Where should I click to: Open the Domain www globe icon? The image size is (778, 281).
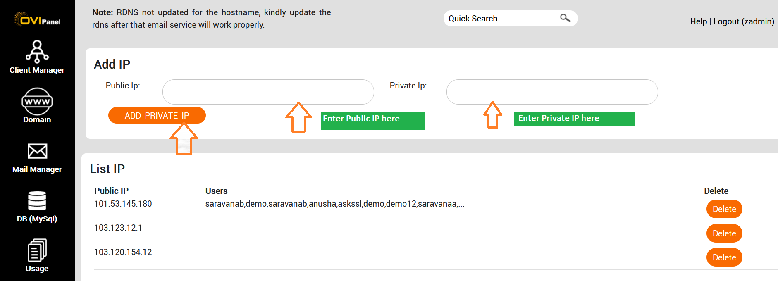click(x=37, y=101)
